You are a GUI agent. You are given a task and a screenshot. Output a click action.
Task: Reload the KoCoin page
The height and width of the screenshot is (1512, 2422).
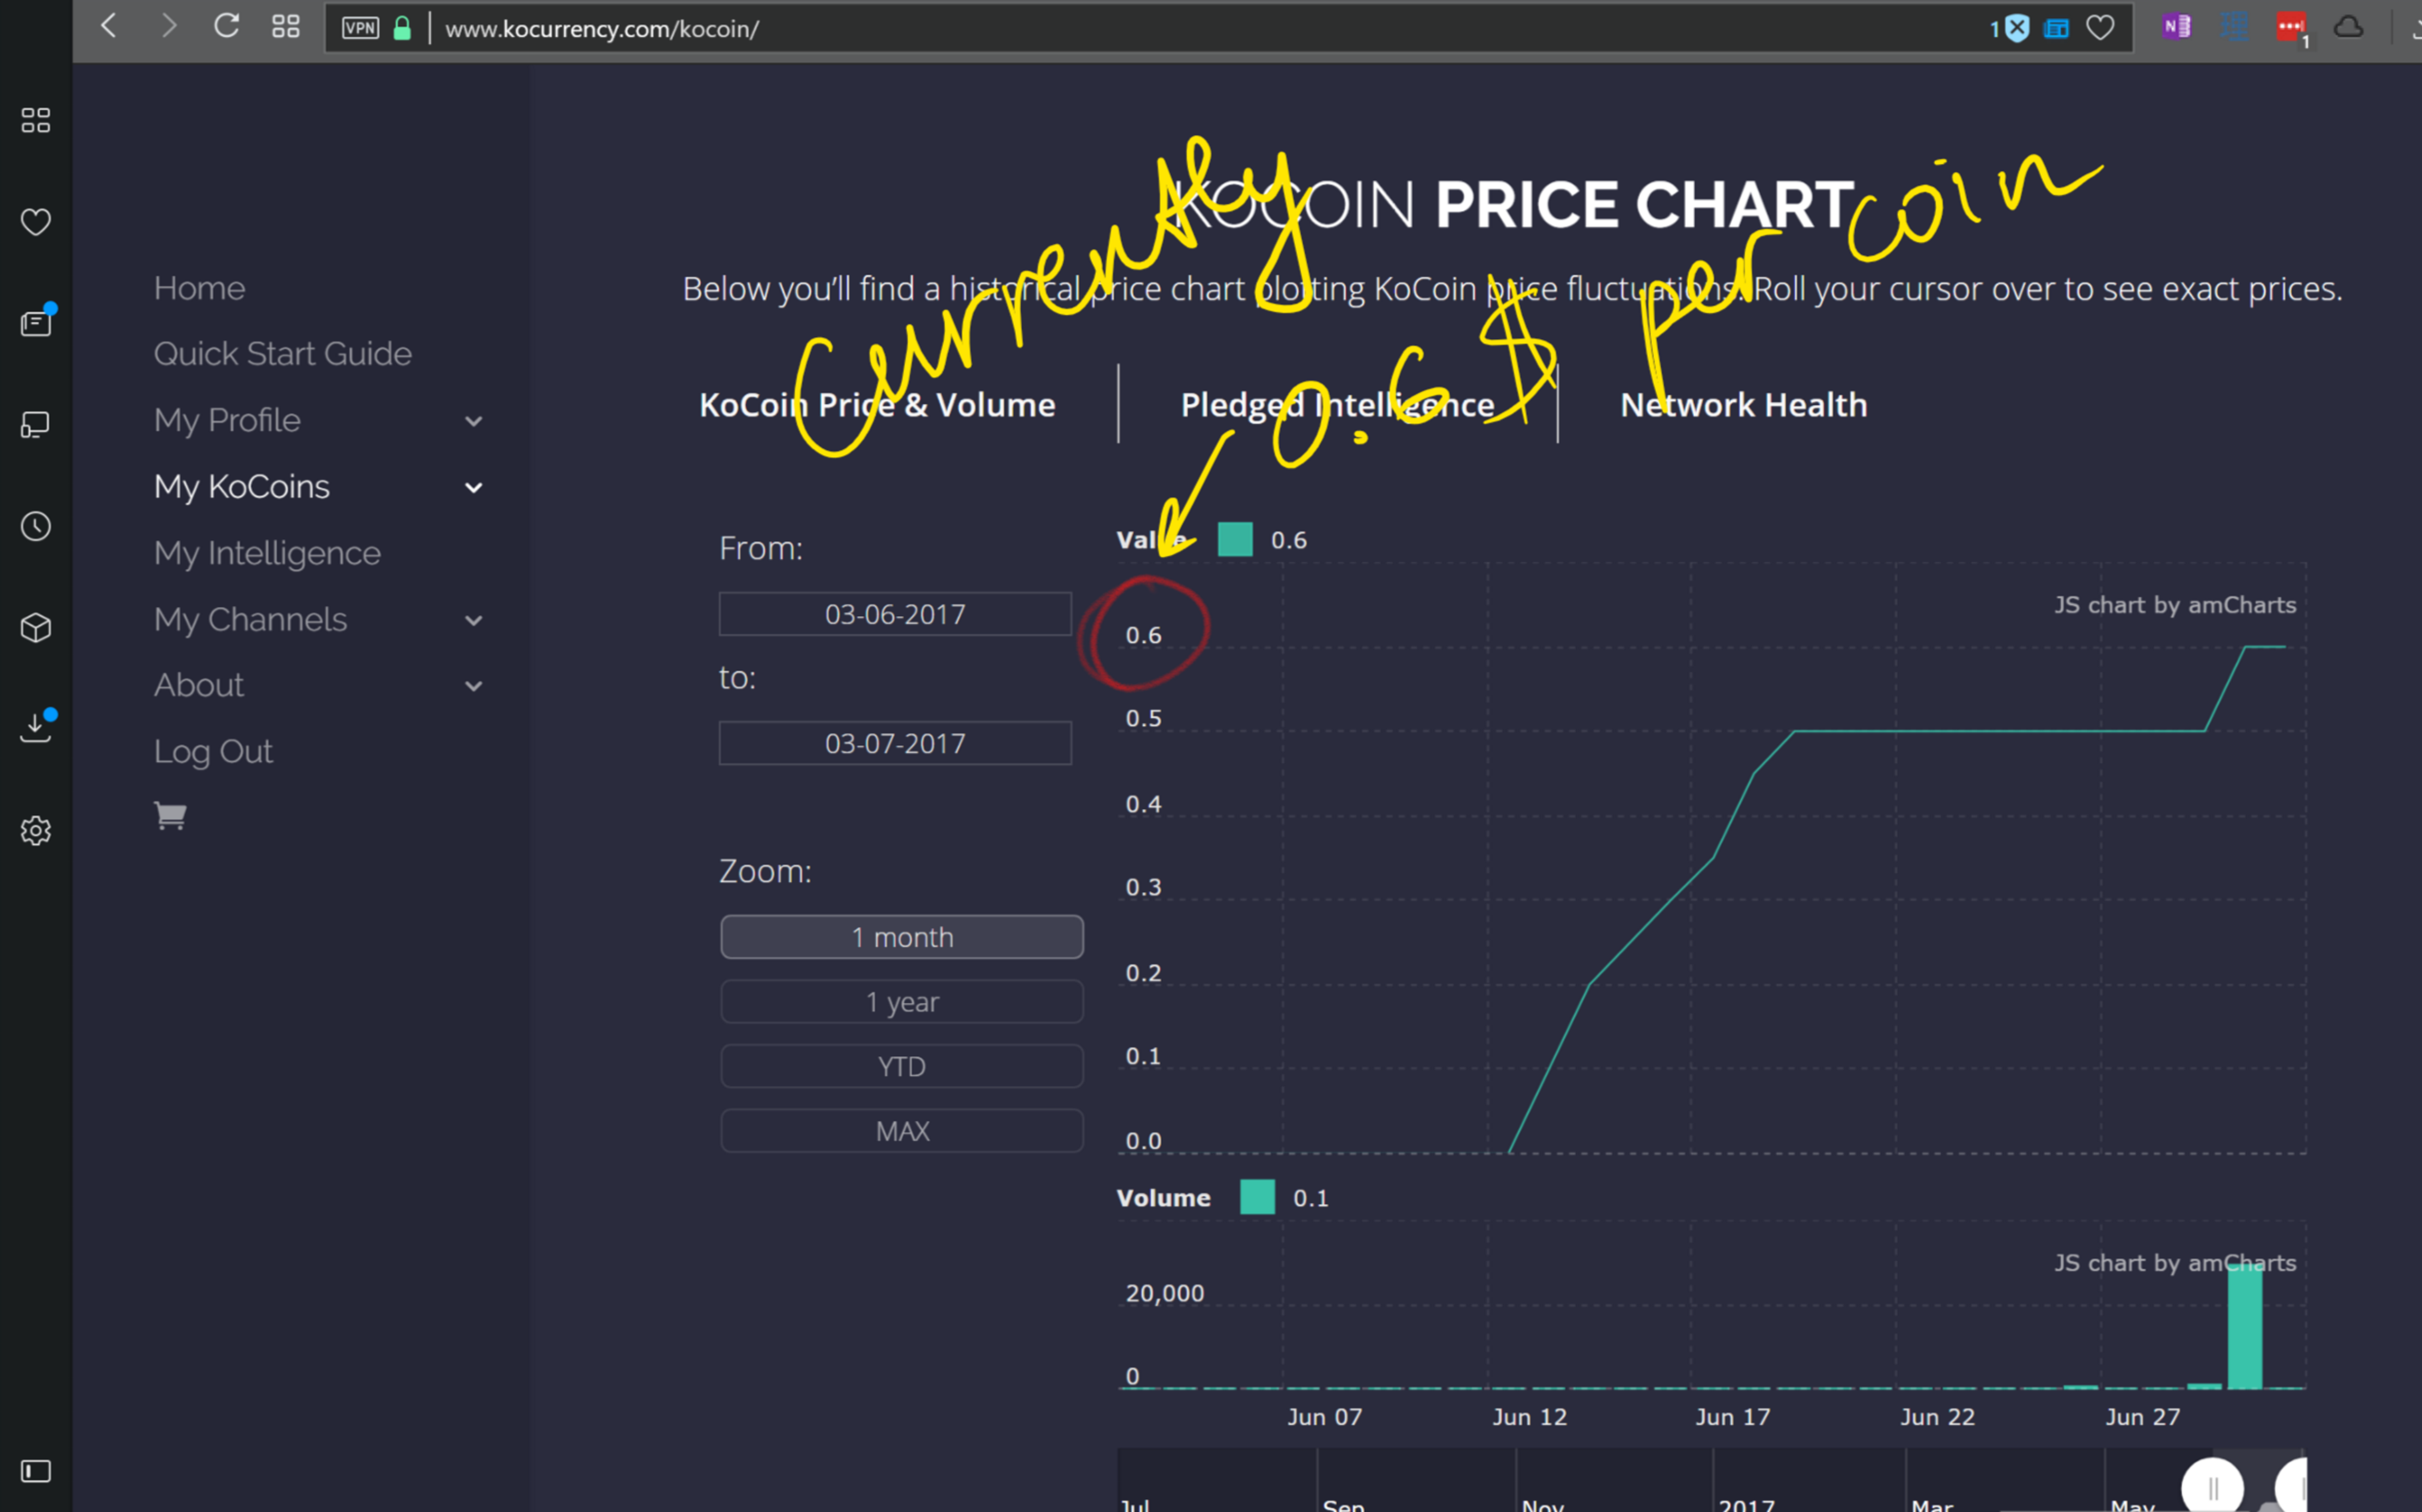(227, 26)
